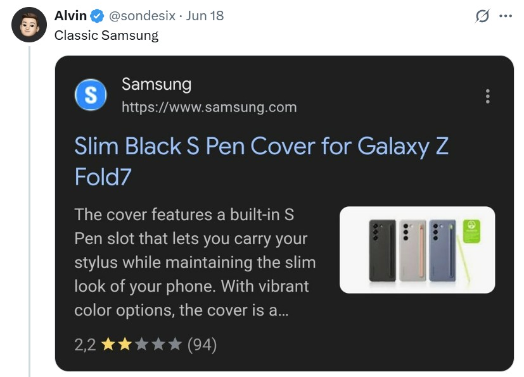524x377 pixels.
Task: Click the first yellow rating star
Action: click(x=108, y=345)
